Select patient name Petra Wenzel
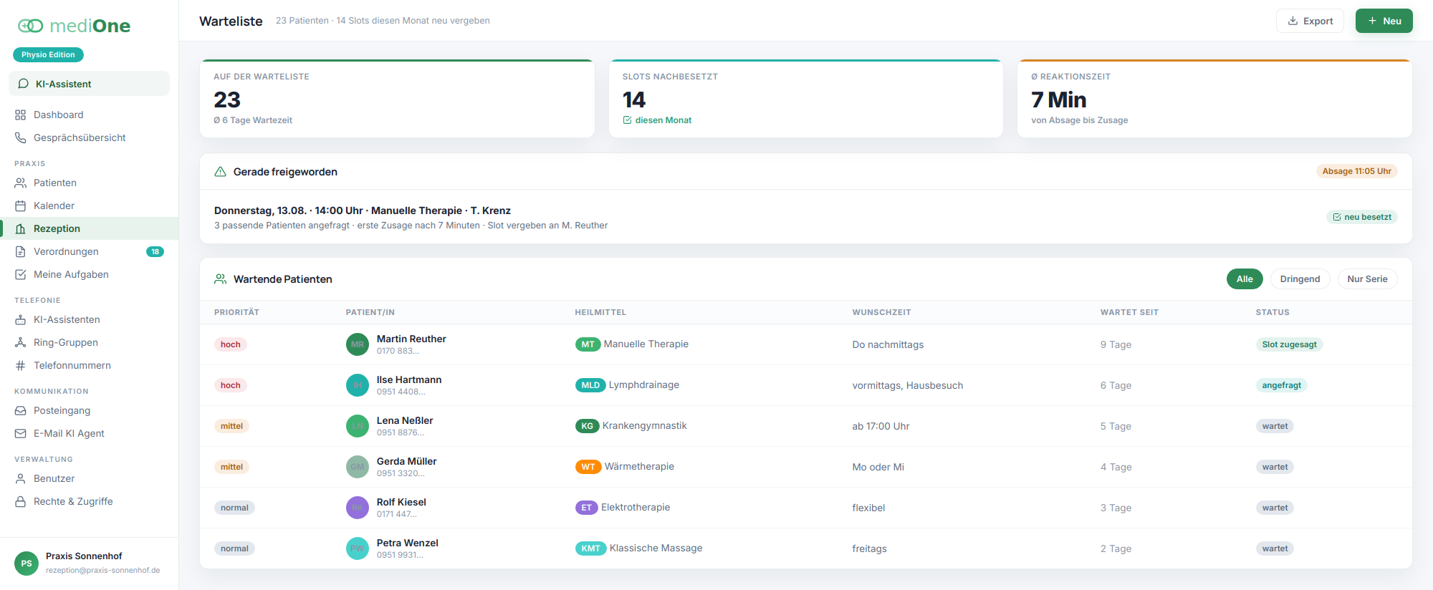1433x590 pixels. tap(408, 543)
